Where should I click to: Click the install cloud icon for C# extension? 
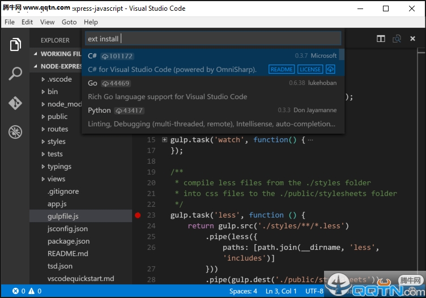point(330,69)
